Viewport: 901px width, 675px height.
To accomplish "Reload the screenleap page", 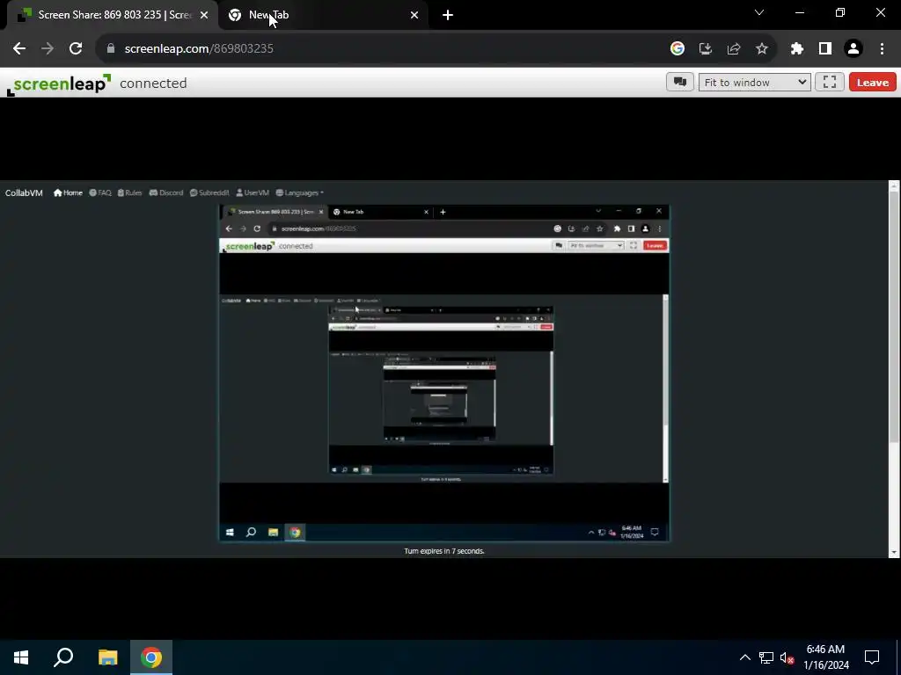I will (x=76, y=49).
